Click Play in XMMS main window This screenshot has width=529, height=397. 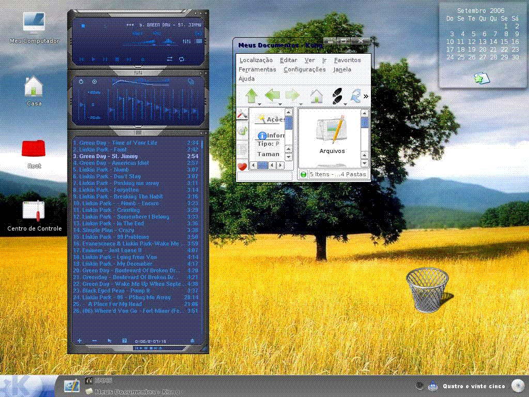(x=94, y=59)
